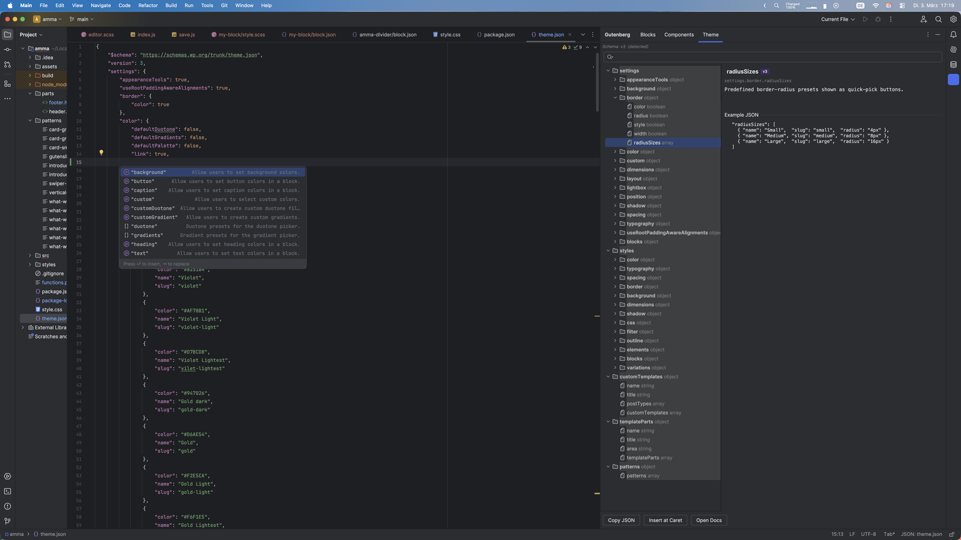961x540 pixels.
Task: Open the Database tool window icon
Action: pyautogui.click(x=953, y=65)
